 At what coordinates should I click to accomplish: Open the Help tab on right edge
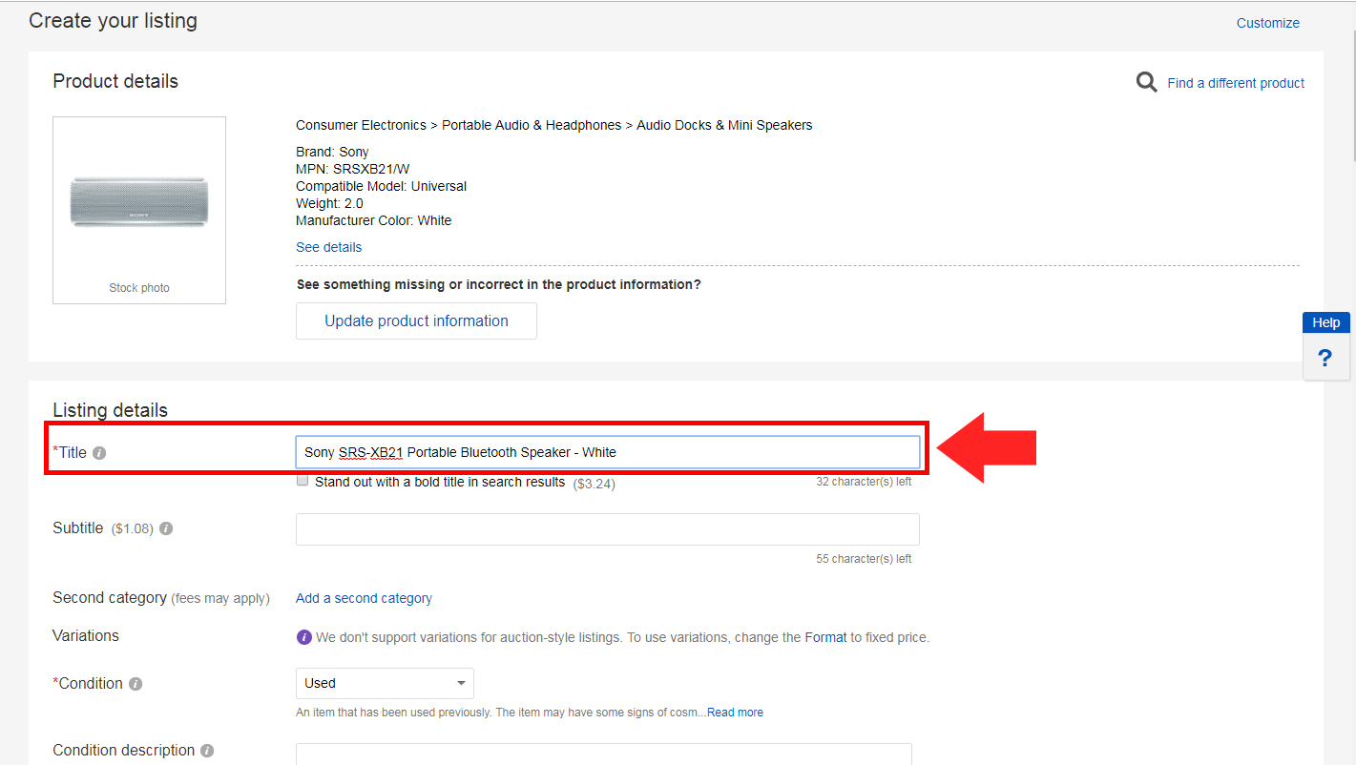[x=1325, y=322]
